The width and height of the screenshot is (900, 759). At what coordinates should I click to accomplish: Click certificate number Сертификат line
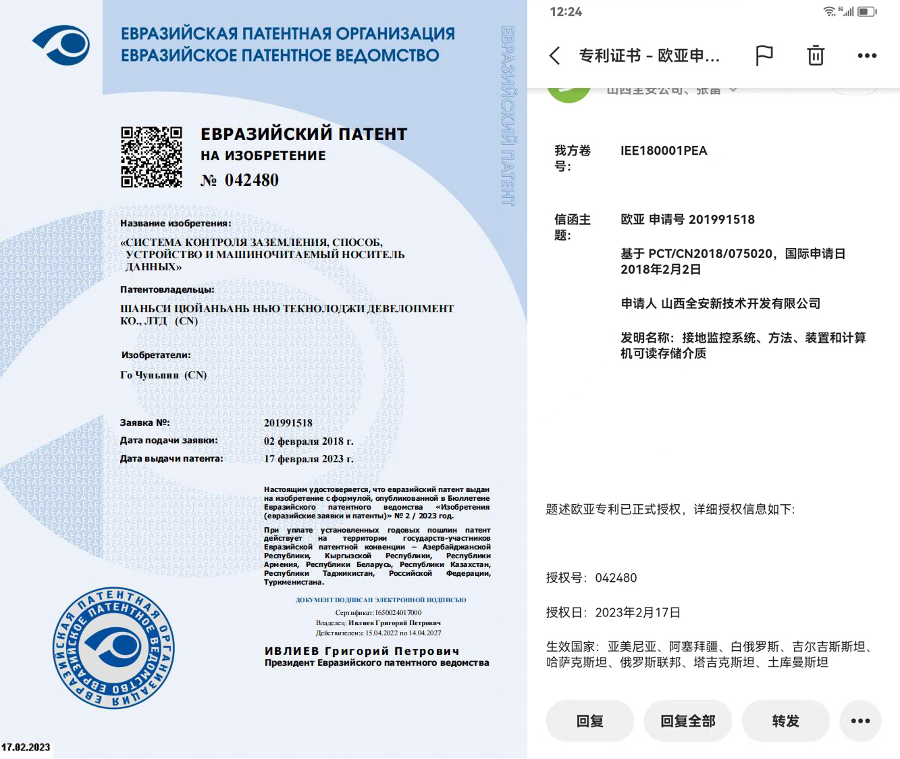pos(378,613)
